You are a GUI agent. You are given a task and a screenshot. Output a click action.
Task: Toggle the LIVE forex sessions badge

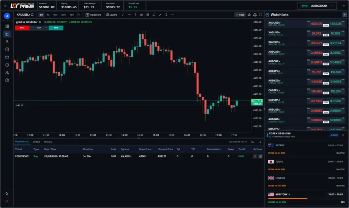[334, 135]
